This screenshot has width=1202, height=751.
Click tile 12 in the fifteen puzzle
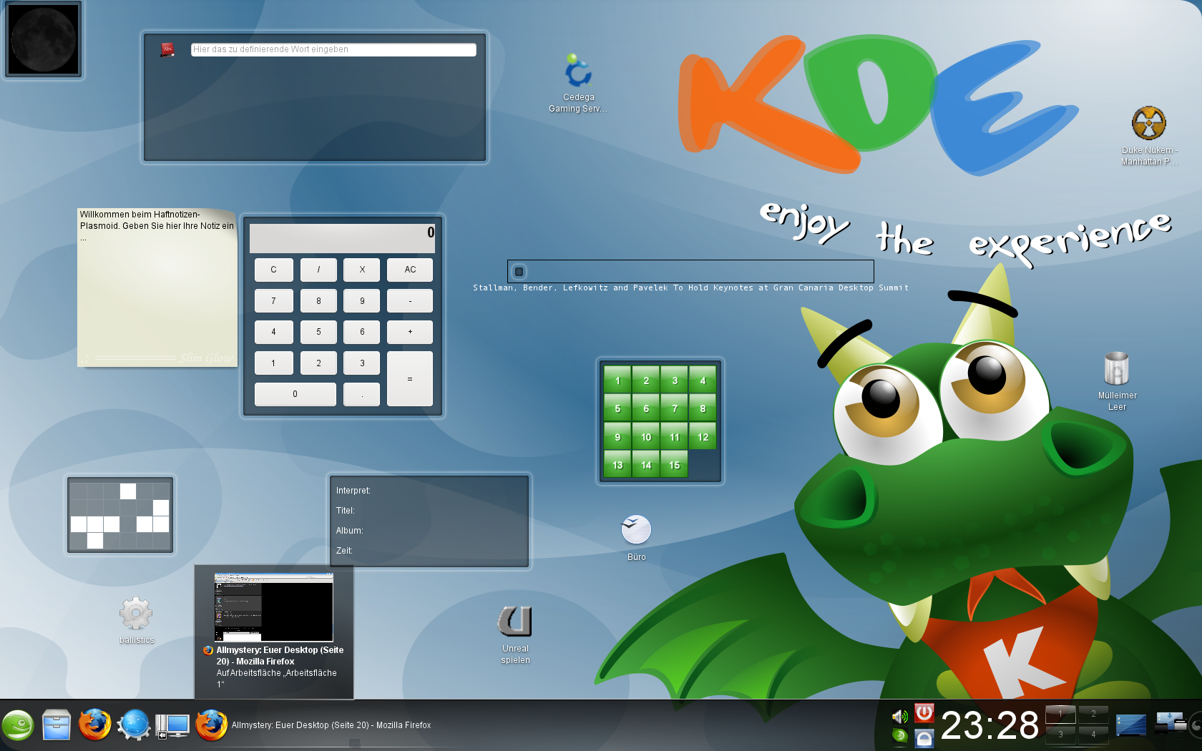(703, 437)
